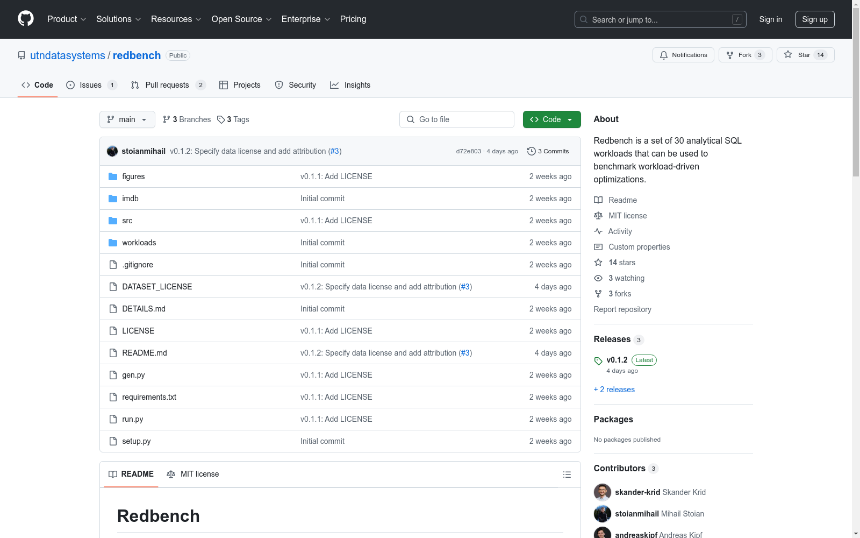Screen dimensions: 860x538
Task: Click the book icon beside Readme in About
Action: 598,200
